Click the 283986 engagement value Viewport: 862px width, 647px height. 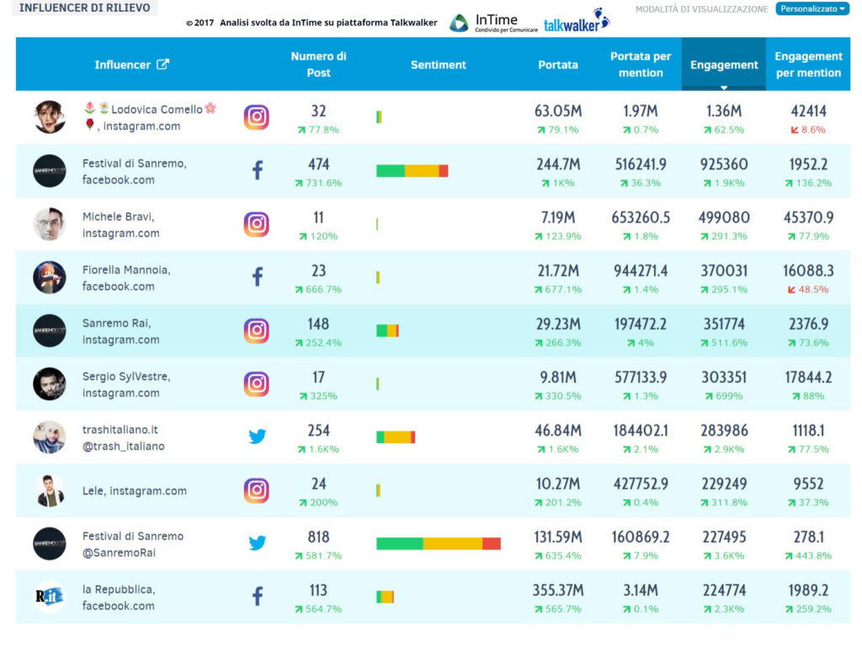[x=724, y=430]
